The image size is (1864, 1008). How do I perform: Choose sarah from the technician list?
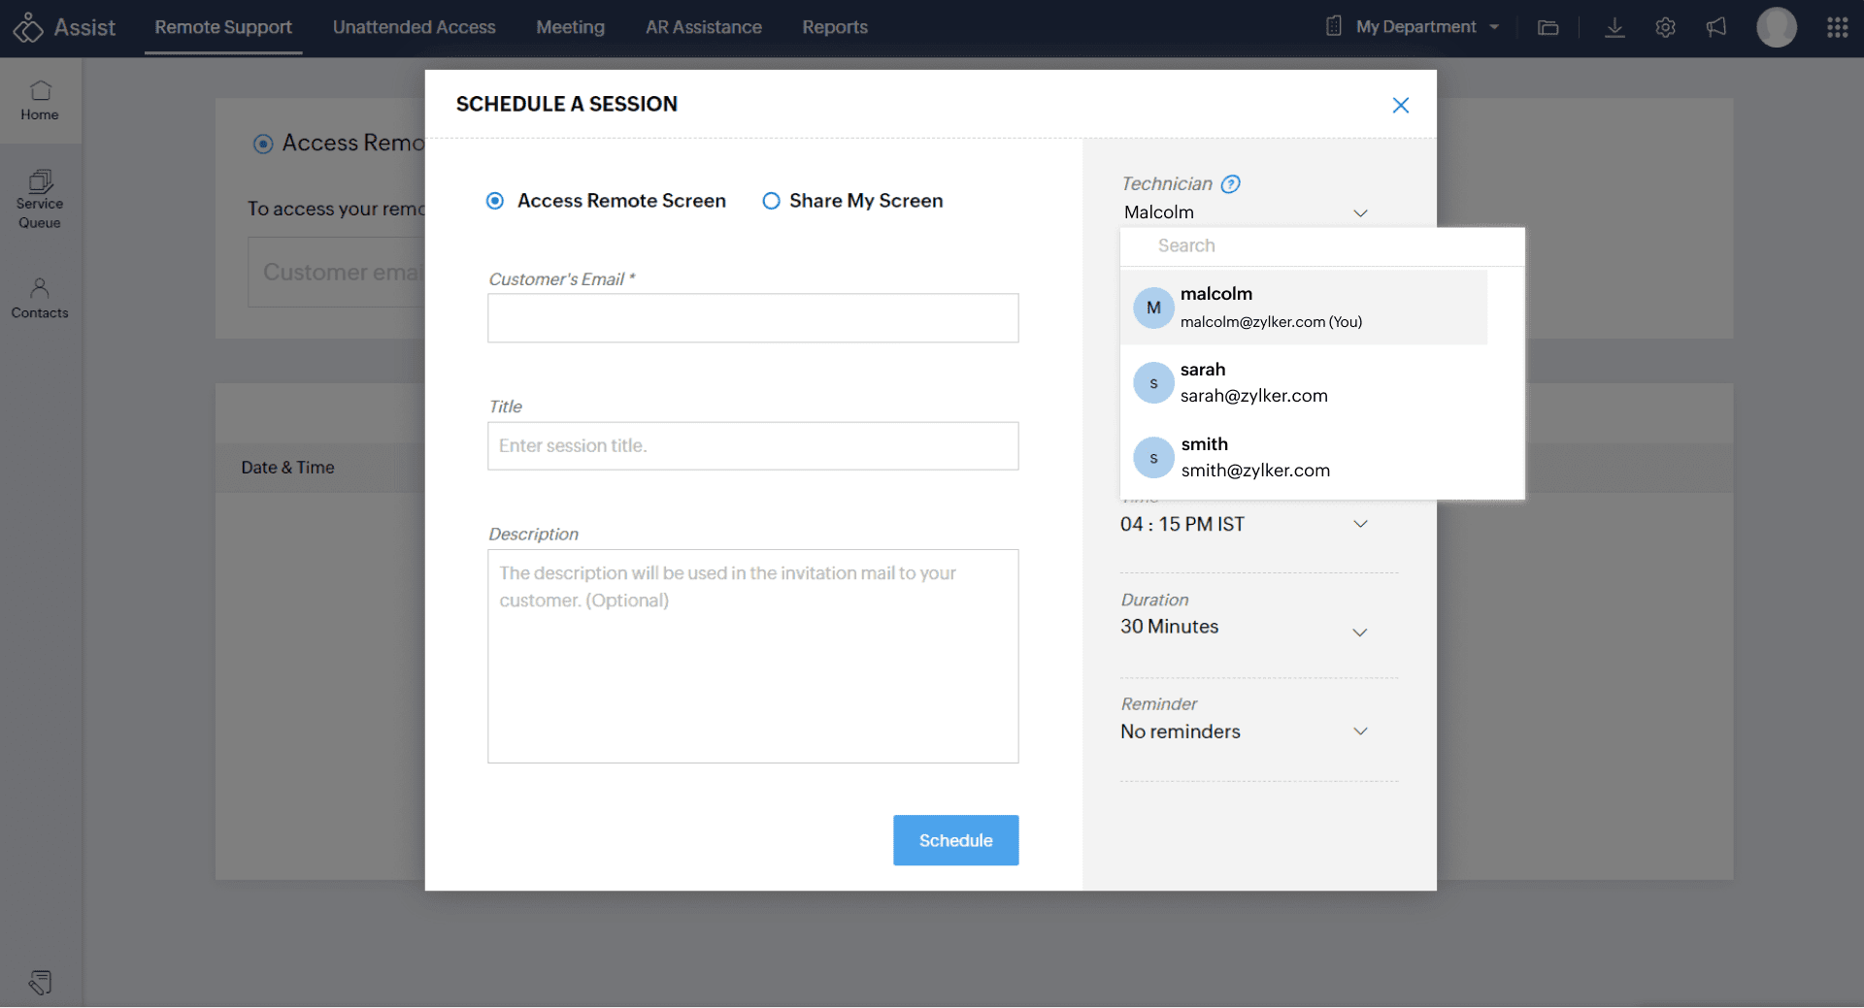(x=1252, y=382)
